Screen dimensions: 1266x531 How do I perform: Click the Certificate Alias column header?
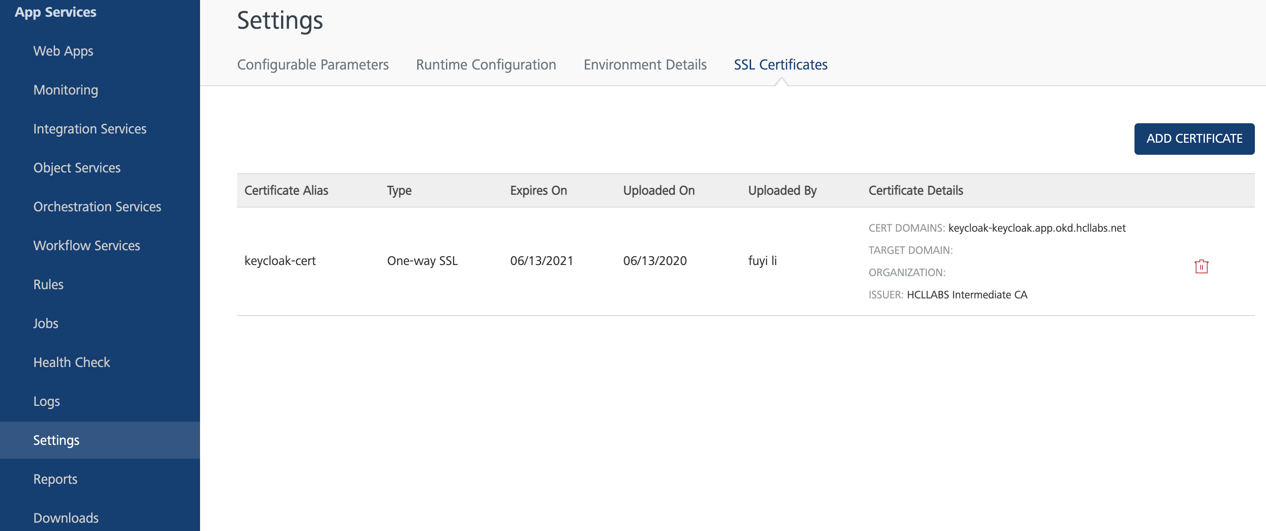(x=286, y=190)
